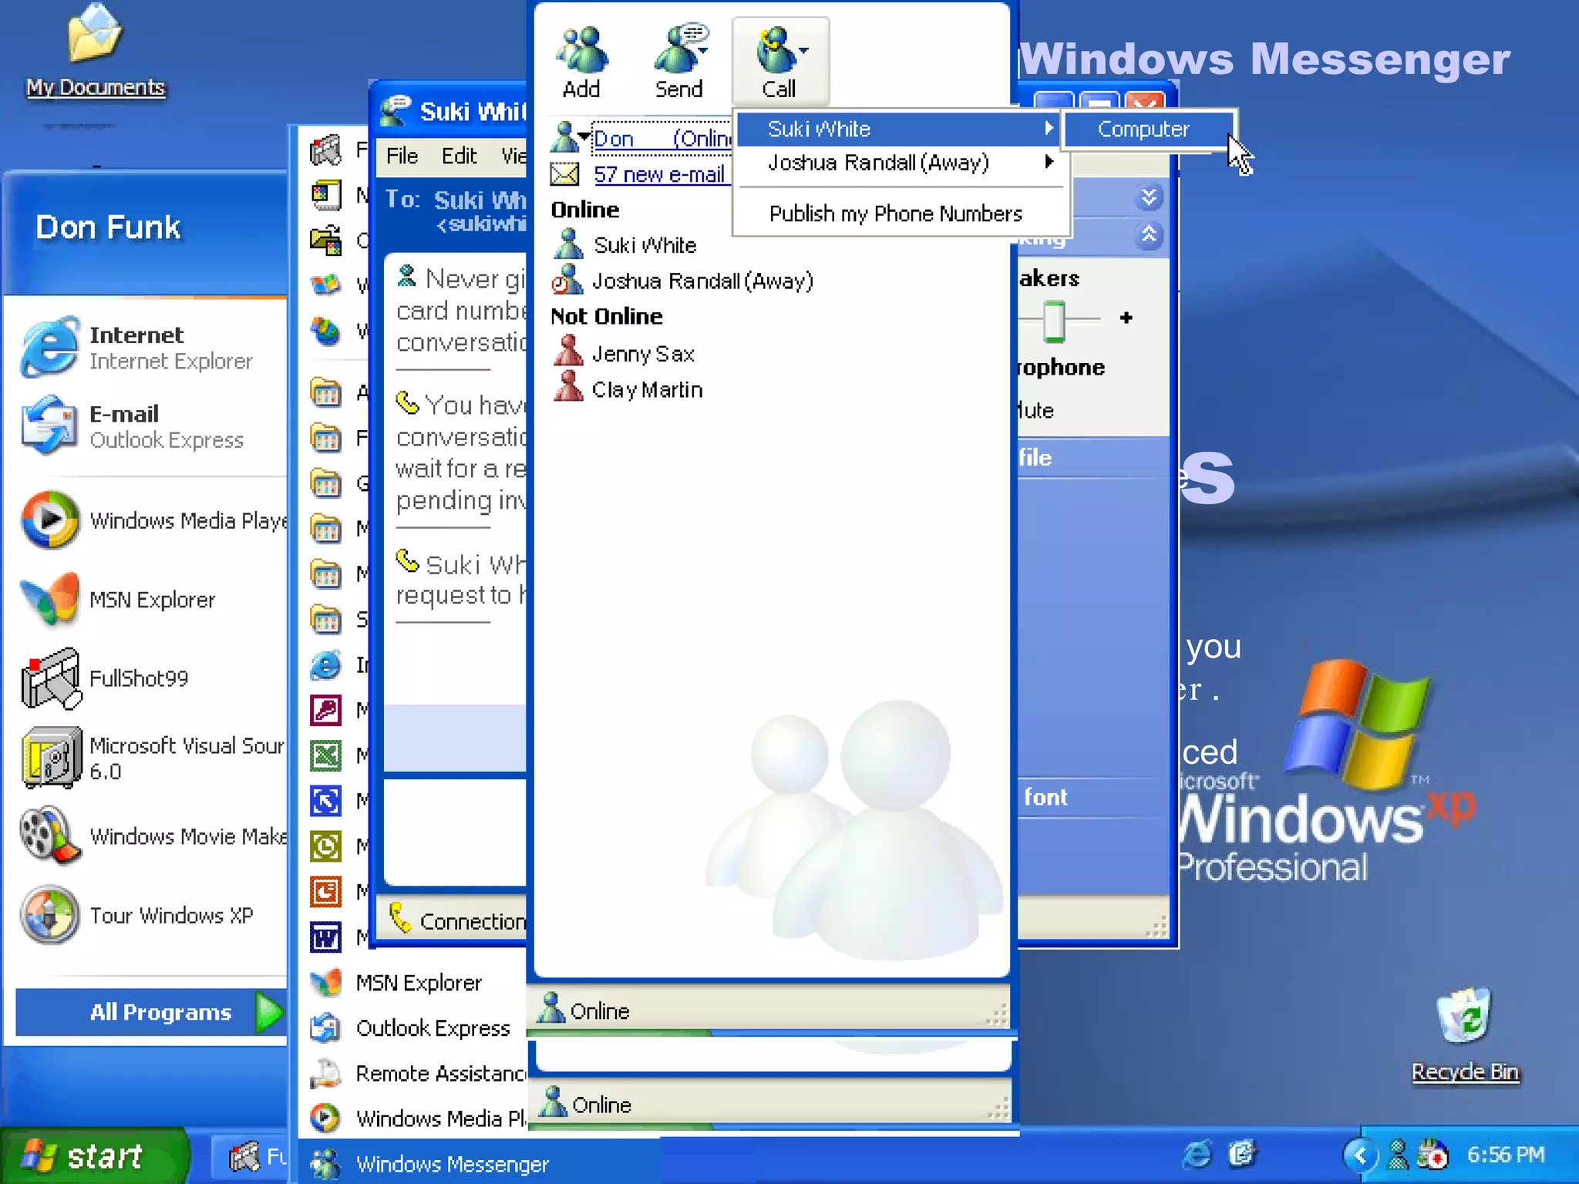Viewport: 1579px width, 1184px height.
Task: Click the Add contact icon in Messenger
Action: coord(581,62)
